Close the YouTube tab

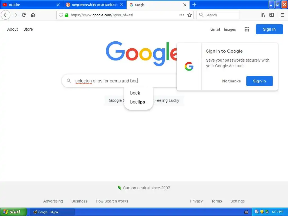(58, 5)
